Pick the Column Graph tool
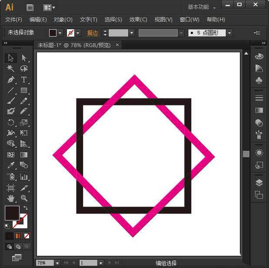 click(24, 176)
